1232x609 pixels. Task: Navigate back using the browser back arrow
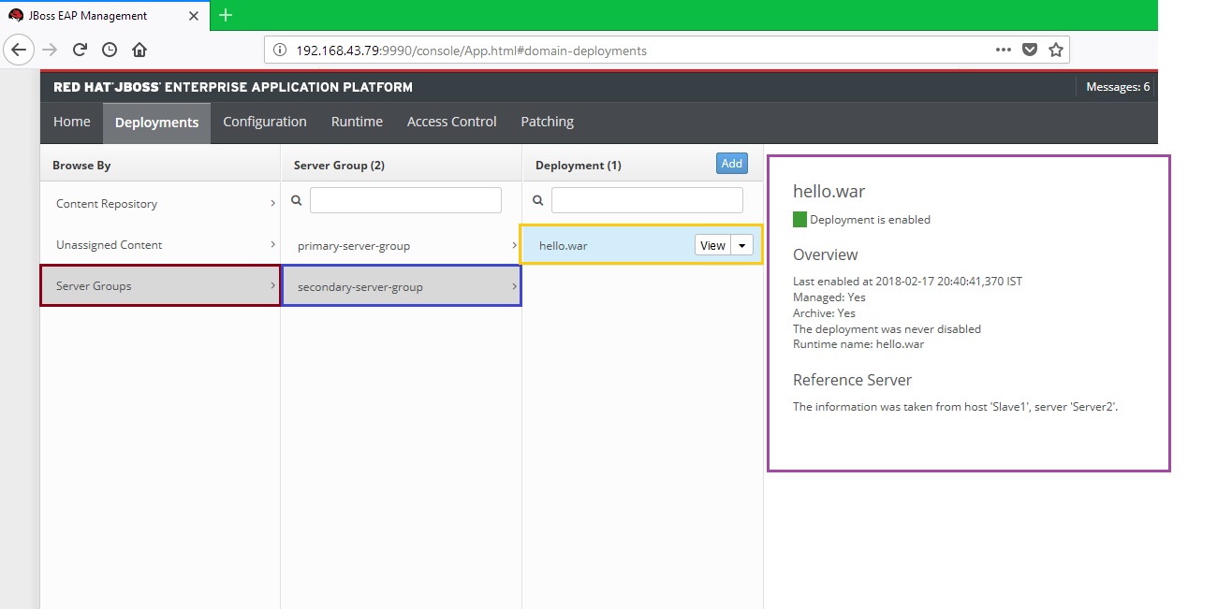coord(19,50)
